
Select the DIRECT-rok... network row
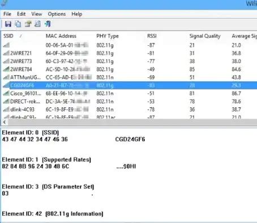point(129,102)
